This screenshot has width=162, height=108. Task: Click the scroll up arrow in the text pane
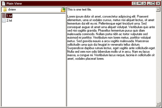[x=158, y=9]
